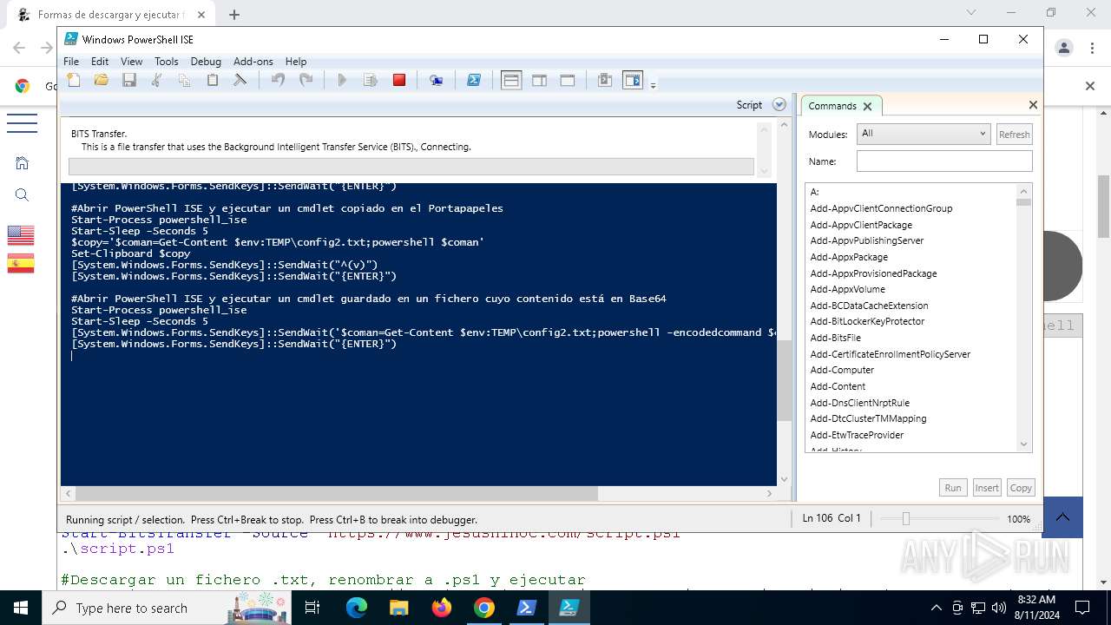Click the taskbar search box
This screenshot has height=625, width=1111.
(168, 608)
